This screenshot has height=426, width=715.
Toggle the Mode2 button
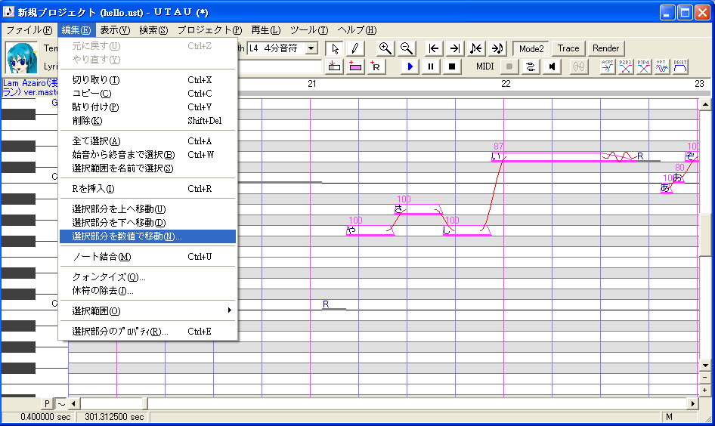click(x=531, y=48)
